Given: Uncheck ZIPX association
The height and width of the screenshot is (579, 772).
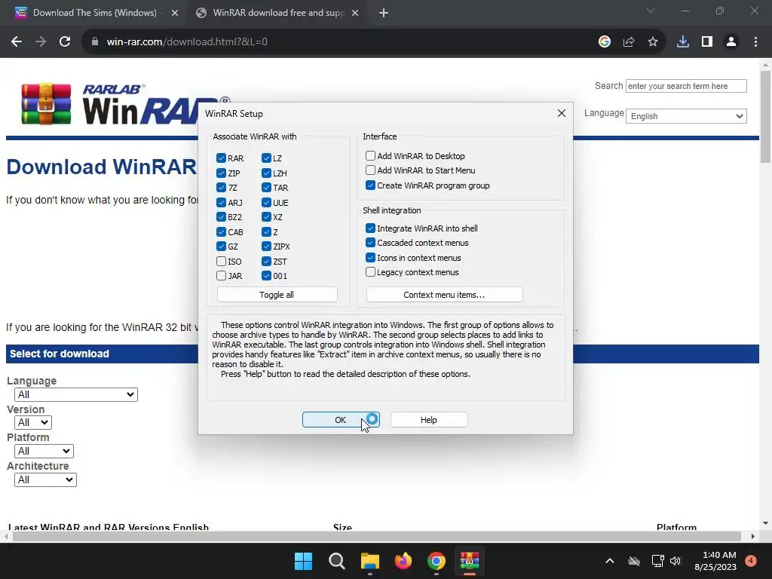Looking at the screenshot, I should [266, 247].
